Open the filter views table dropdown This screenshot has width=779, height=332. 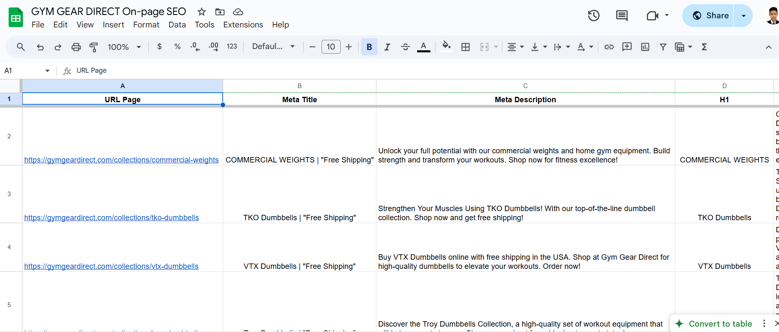683,47
